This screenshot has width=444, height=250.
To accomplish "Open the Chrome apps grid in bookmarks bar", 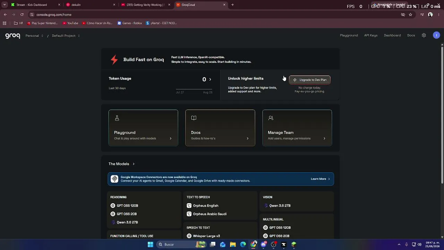I will point(5,23).
